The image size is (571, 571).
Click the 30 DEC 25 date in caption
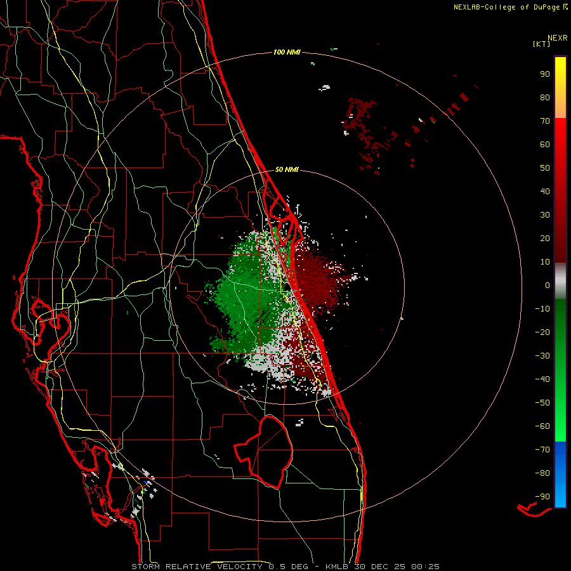click(x=381, y=567)
